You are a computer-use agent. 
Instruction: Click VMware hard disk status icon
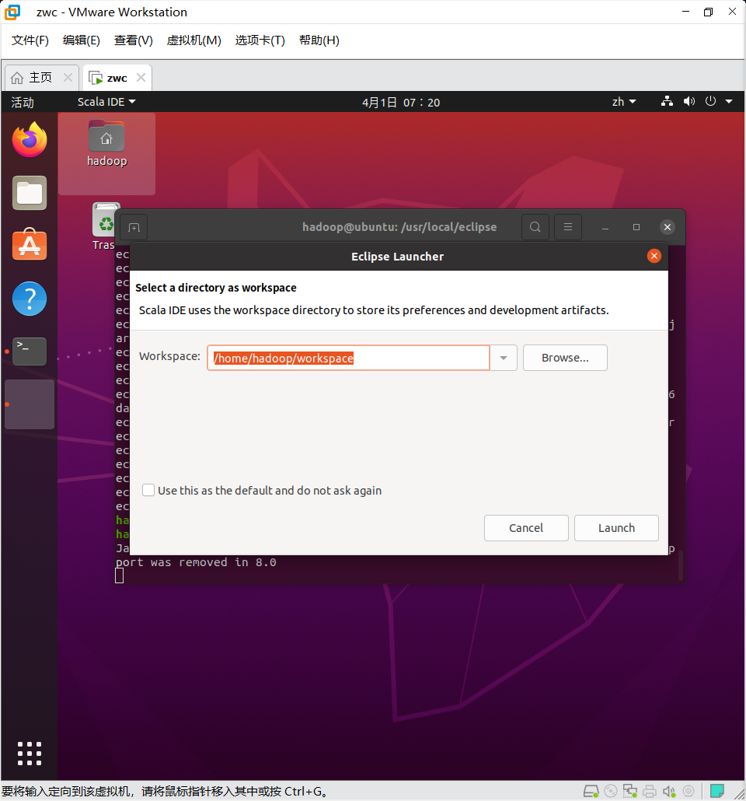[591, 792]
